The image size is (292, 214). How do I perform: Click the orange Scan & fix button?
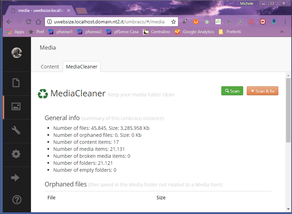(x=263, y=91)
